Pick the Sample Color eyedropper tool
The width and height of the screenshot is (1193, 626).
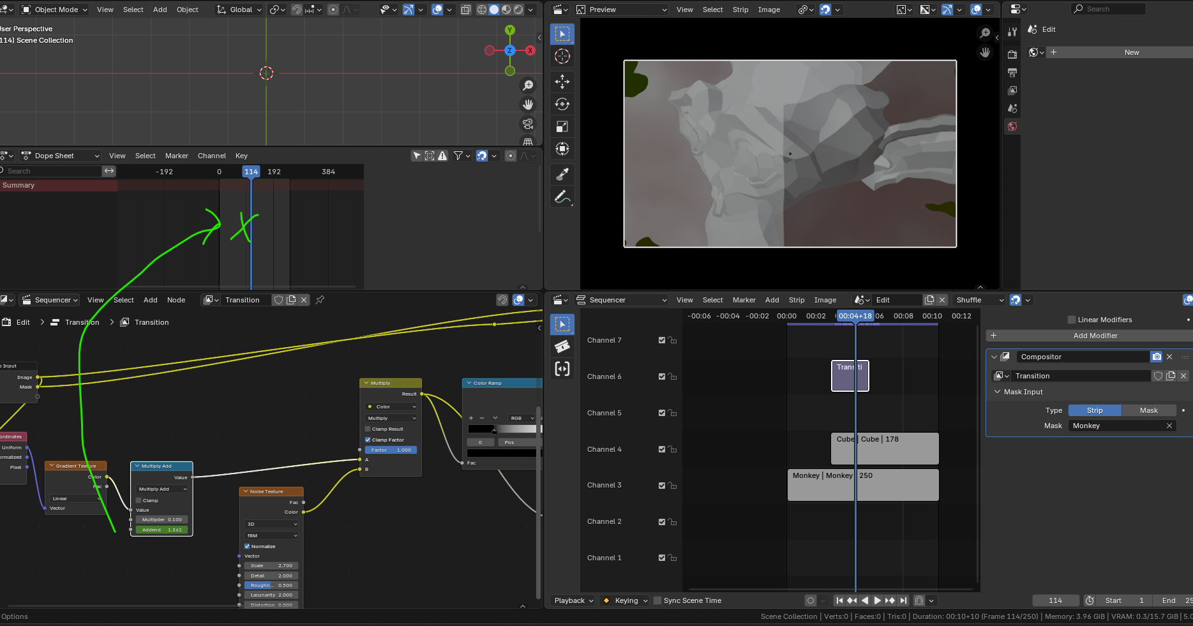(562, 174)
